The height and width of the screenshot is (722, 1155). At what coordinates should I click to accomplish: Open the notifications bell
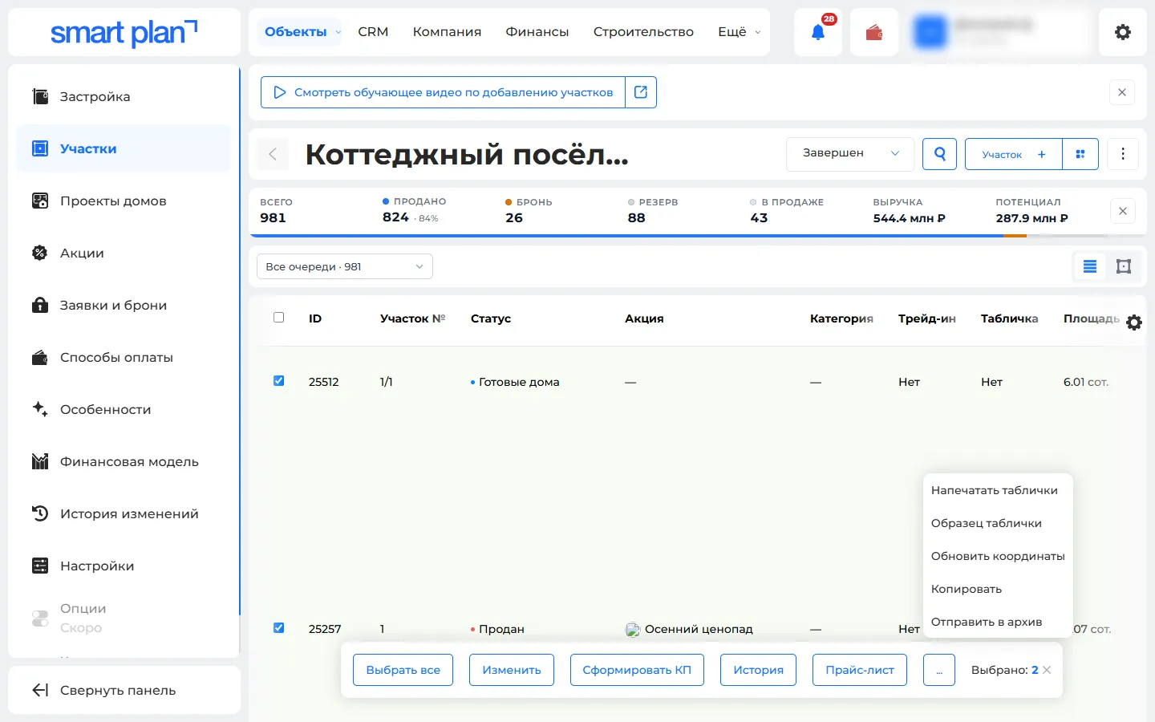[x=818, y=32]
